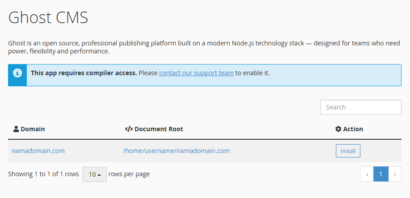
Task: Click the Showing 1 to 1 rows text
Action: tap(43, 174)
